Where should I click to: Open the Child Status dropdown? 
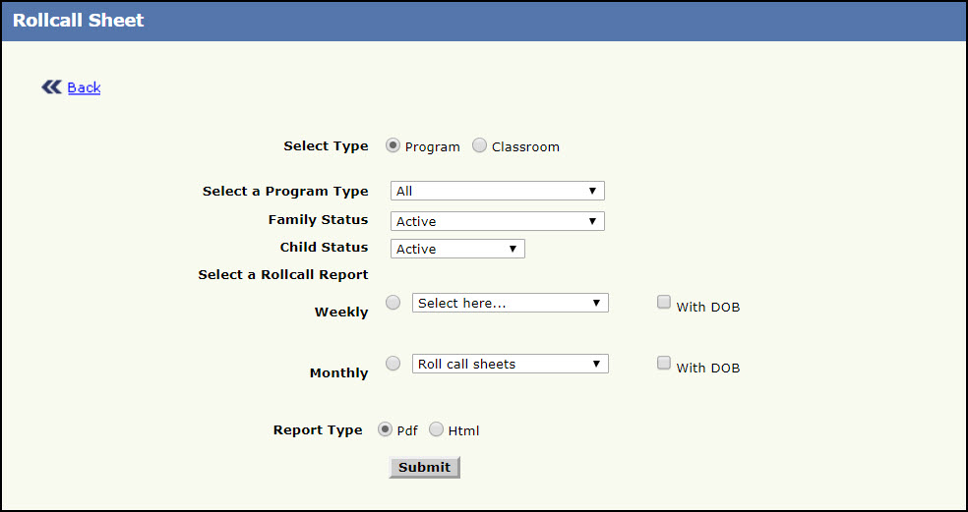[457, 249]
